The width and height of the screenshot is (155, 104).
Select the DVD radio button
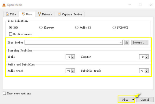tap(11, 28)
